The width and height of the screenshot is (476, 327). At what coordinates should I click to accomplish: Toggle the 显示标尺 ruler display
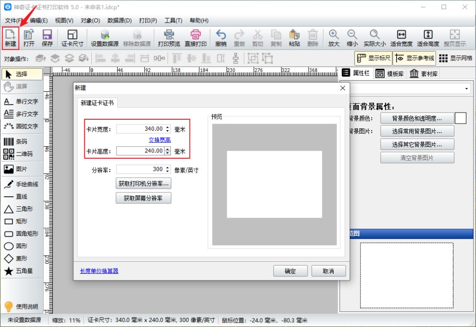click(373, 58)
